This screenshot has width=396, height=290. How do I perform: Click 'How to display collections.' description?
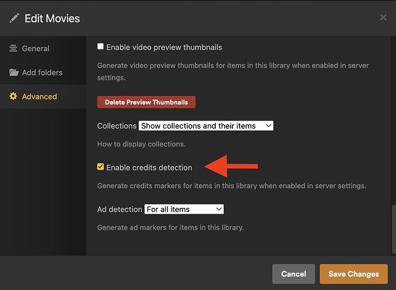[x=141, y=144]
